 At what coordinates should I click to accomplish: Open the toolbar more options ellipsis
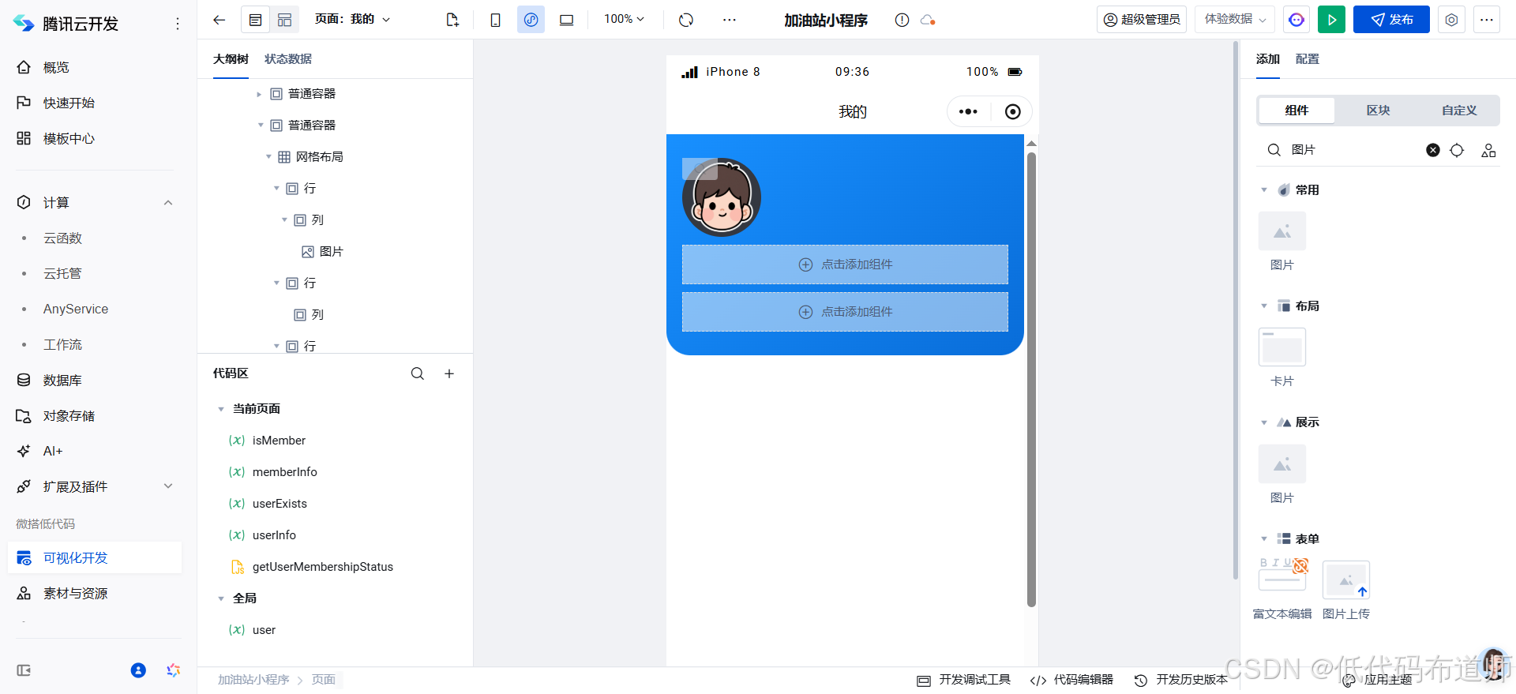point(729,20)
